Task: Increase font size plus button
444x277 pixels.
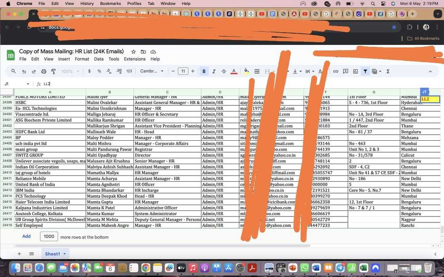Action: [193, 71]
